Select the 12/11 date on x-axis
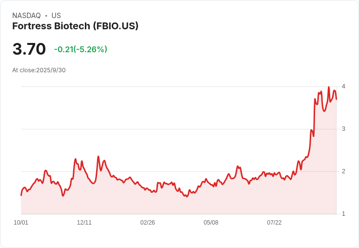 84,223
